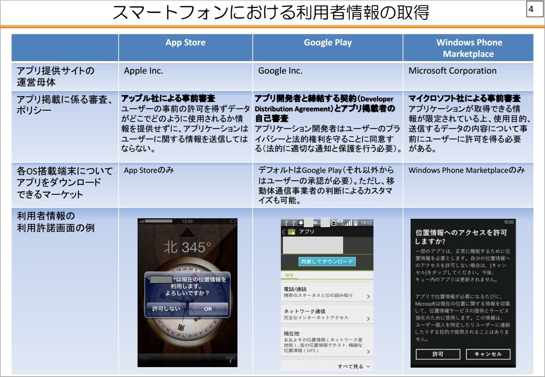The width and height of the screenshot is (545, 377).
Task: Click the 3G network indicator icon
Action: click(x=340, y=222)
